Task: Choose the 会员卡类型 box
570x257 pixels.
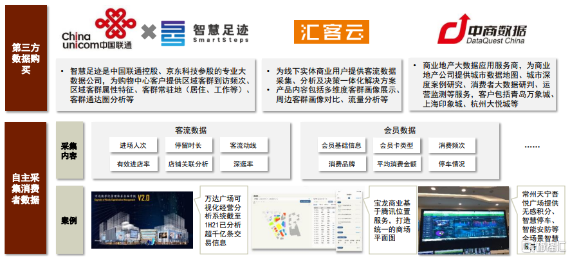Action: pyautogui.click(x=396, y=145)
